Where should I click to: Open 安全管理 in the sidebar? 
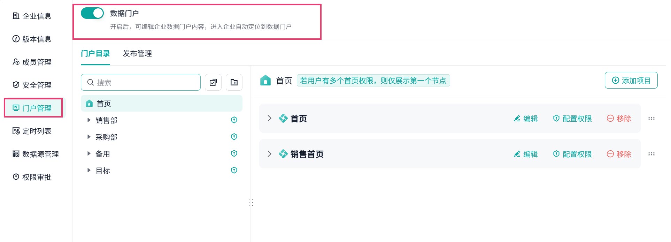click(x=32, y=85)
